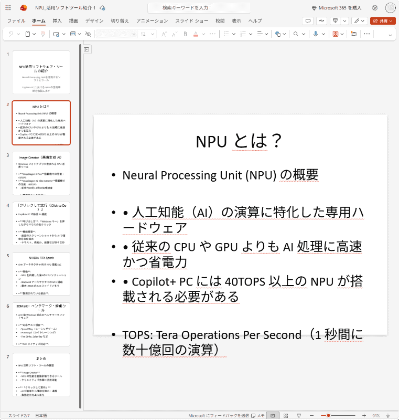Switch to Slide Sorter view icon

286,415
